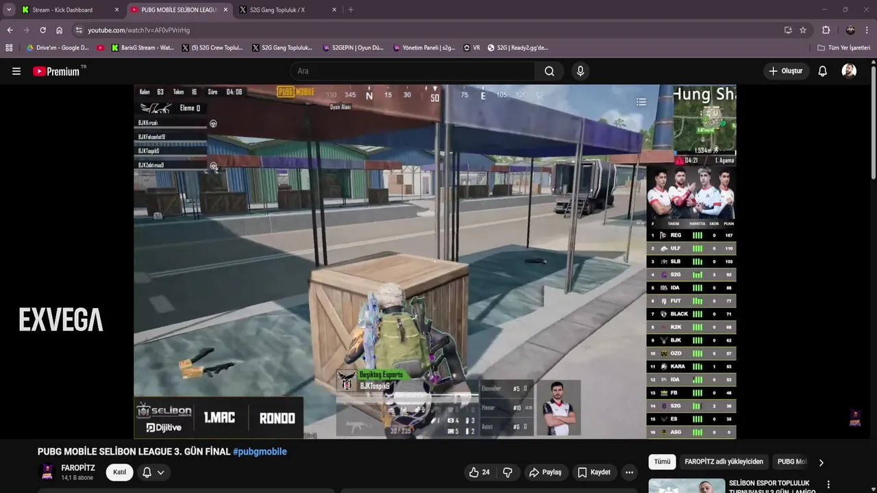Reload the current page
877x493 pixels.
pos(42,30)
